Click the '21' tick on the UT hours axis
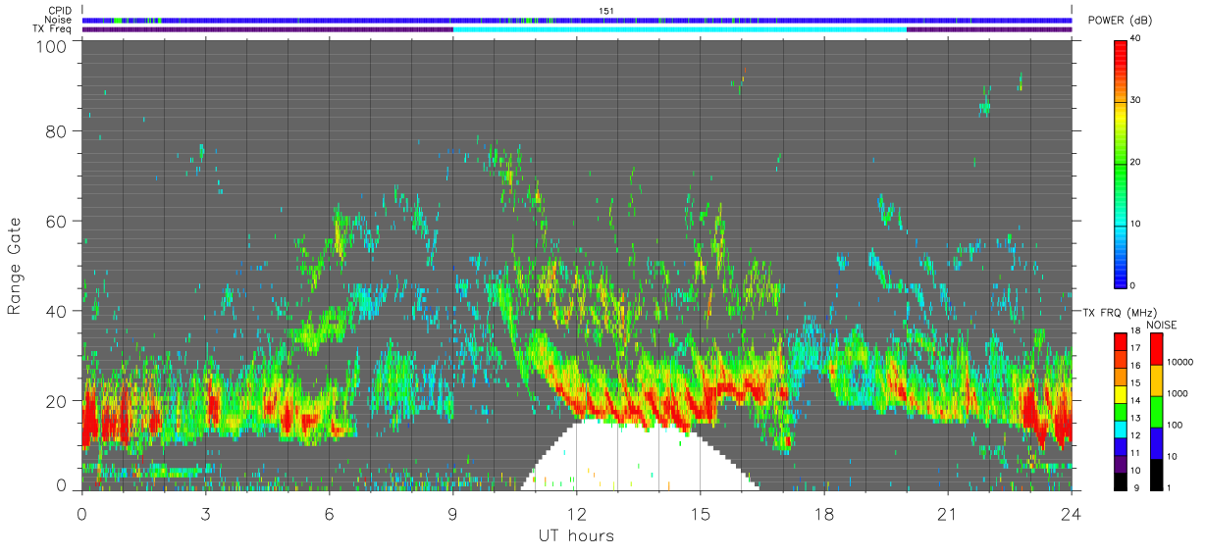This screenshot has width=1205, height=556. pyautogui.click(x=947, y=513)
